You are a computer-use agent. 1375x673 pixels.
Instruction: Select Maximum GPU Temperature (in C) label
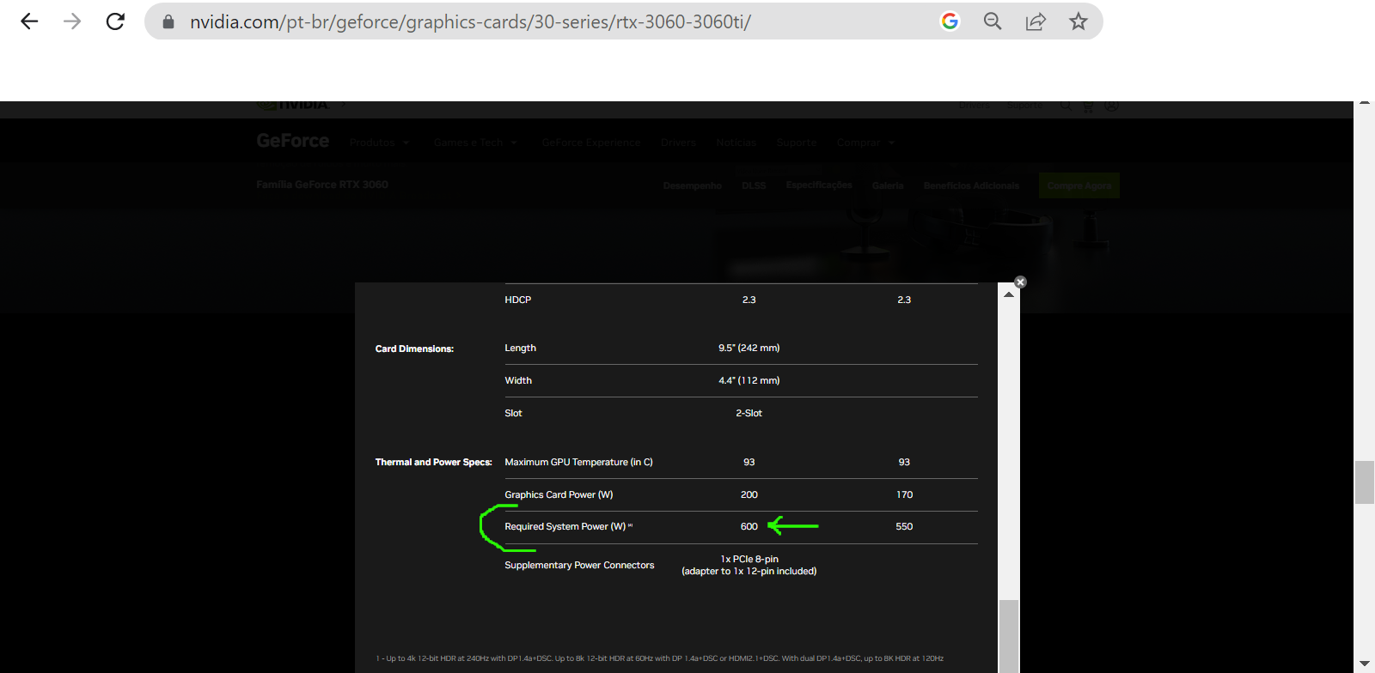(578, 462)
